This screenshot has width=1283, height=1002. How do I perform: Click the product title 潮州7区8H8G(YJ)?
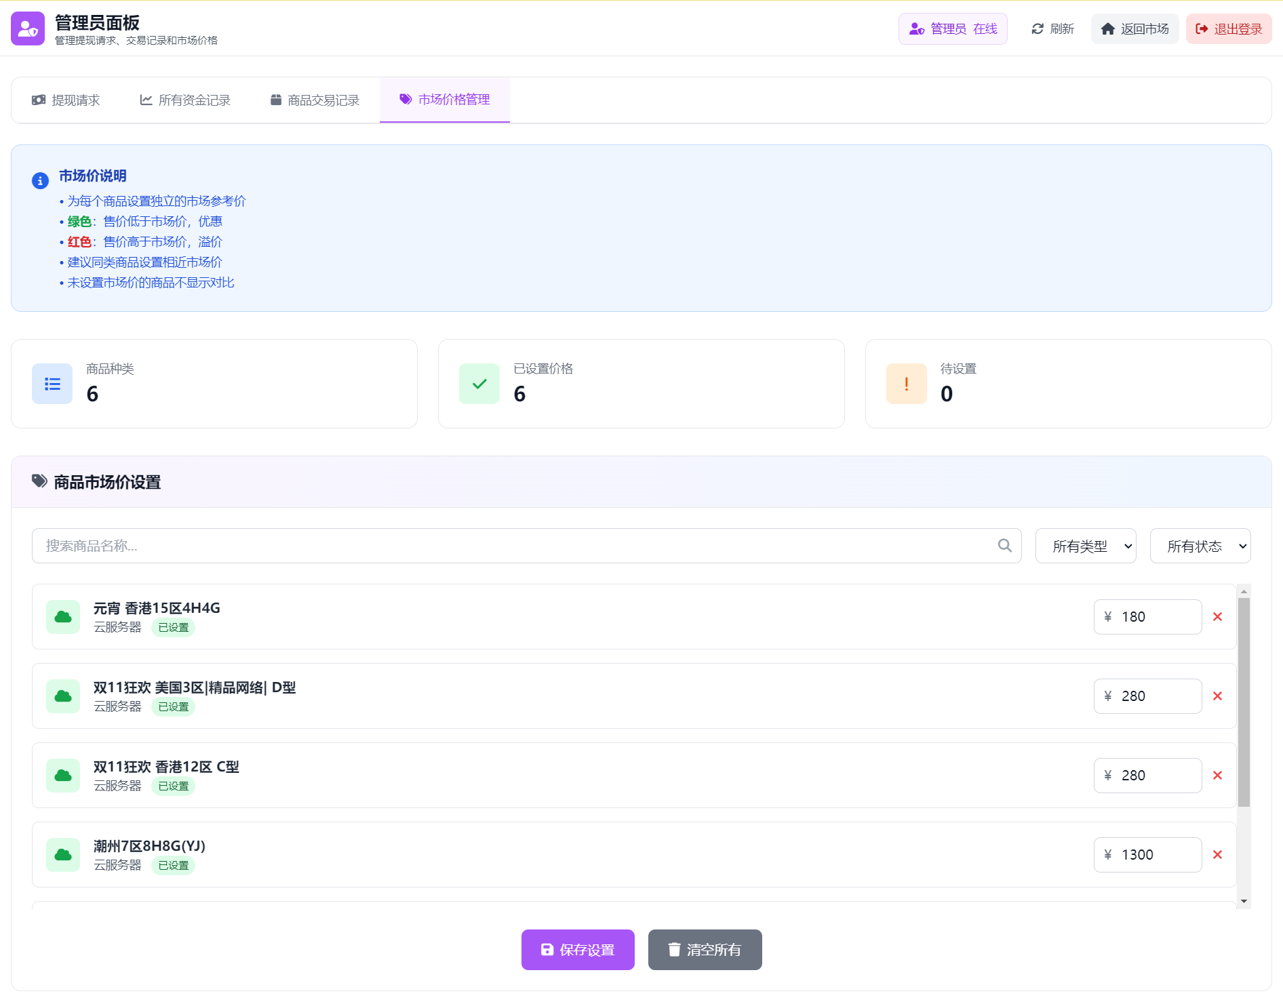(149, 846)
